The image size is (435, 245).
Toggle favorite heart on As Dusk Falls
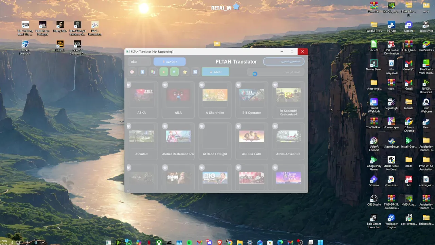click(x=239, y=126)
